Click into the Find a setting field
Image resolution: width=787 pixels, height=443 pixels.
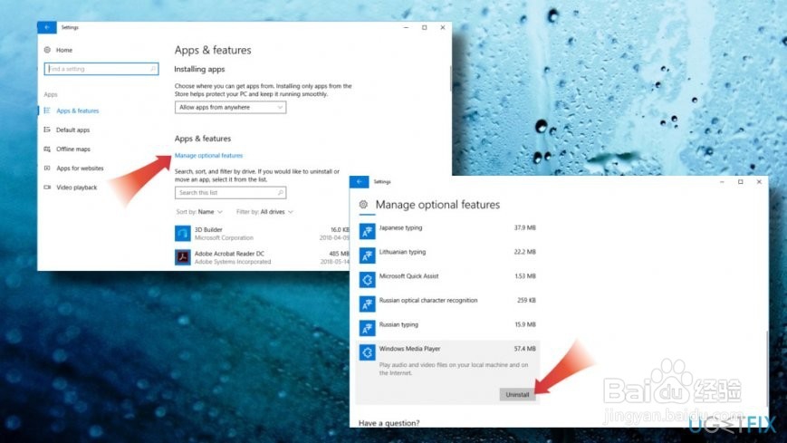click(x=101, y=69)
